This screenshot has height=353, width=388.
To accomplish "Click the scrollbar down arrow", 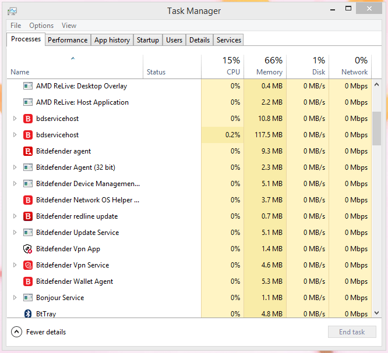I will tap(376, 313).
